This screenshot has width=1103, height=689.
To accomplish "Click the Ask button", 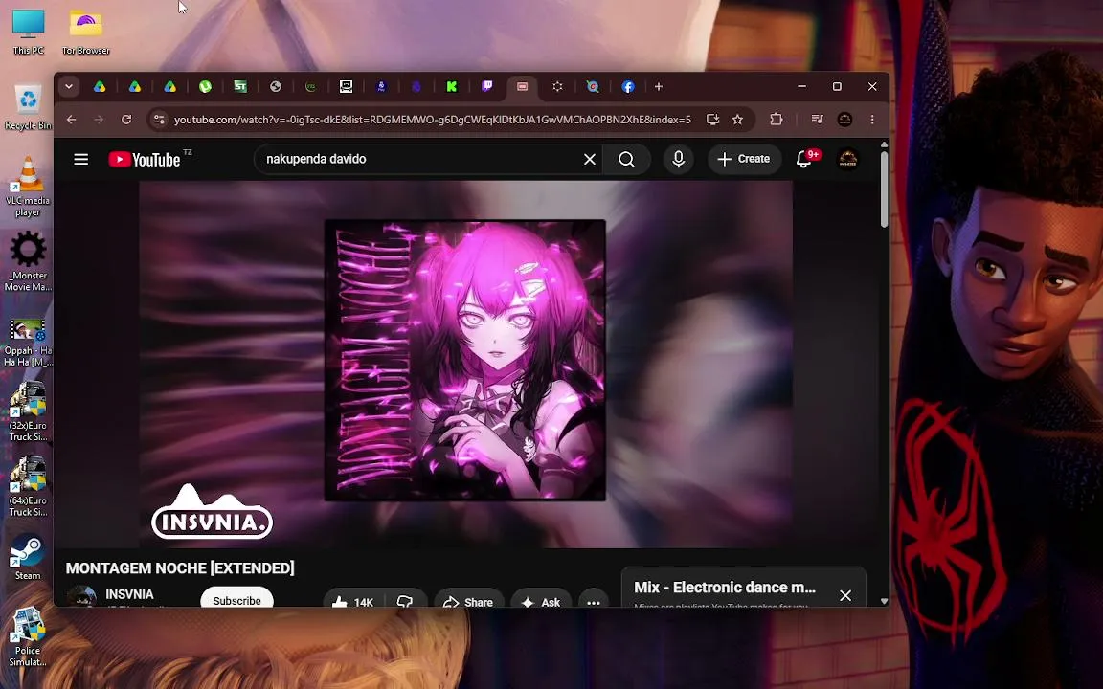I will [542, 602].
